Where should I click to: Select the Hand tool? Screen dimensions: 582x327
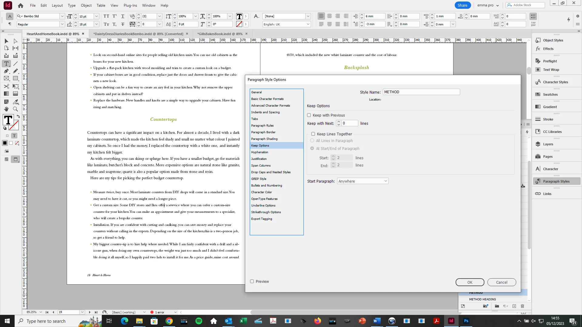pyautogui.click(x=6, y=109)
